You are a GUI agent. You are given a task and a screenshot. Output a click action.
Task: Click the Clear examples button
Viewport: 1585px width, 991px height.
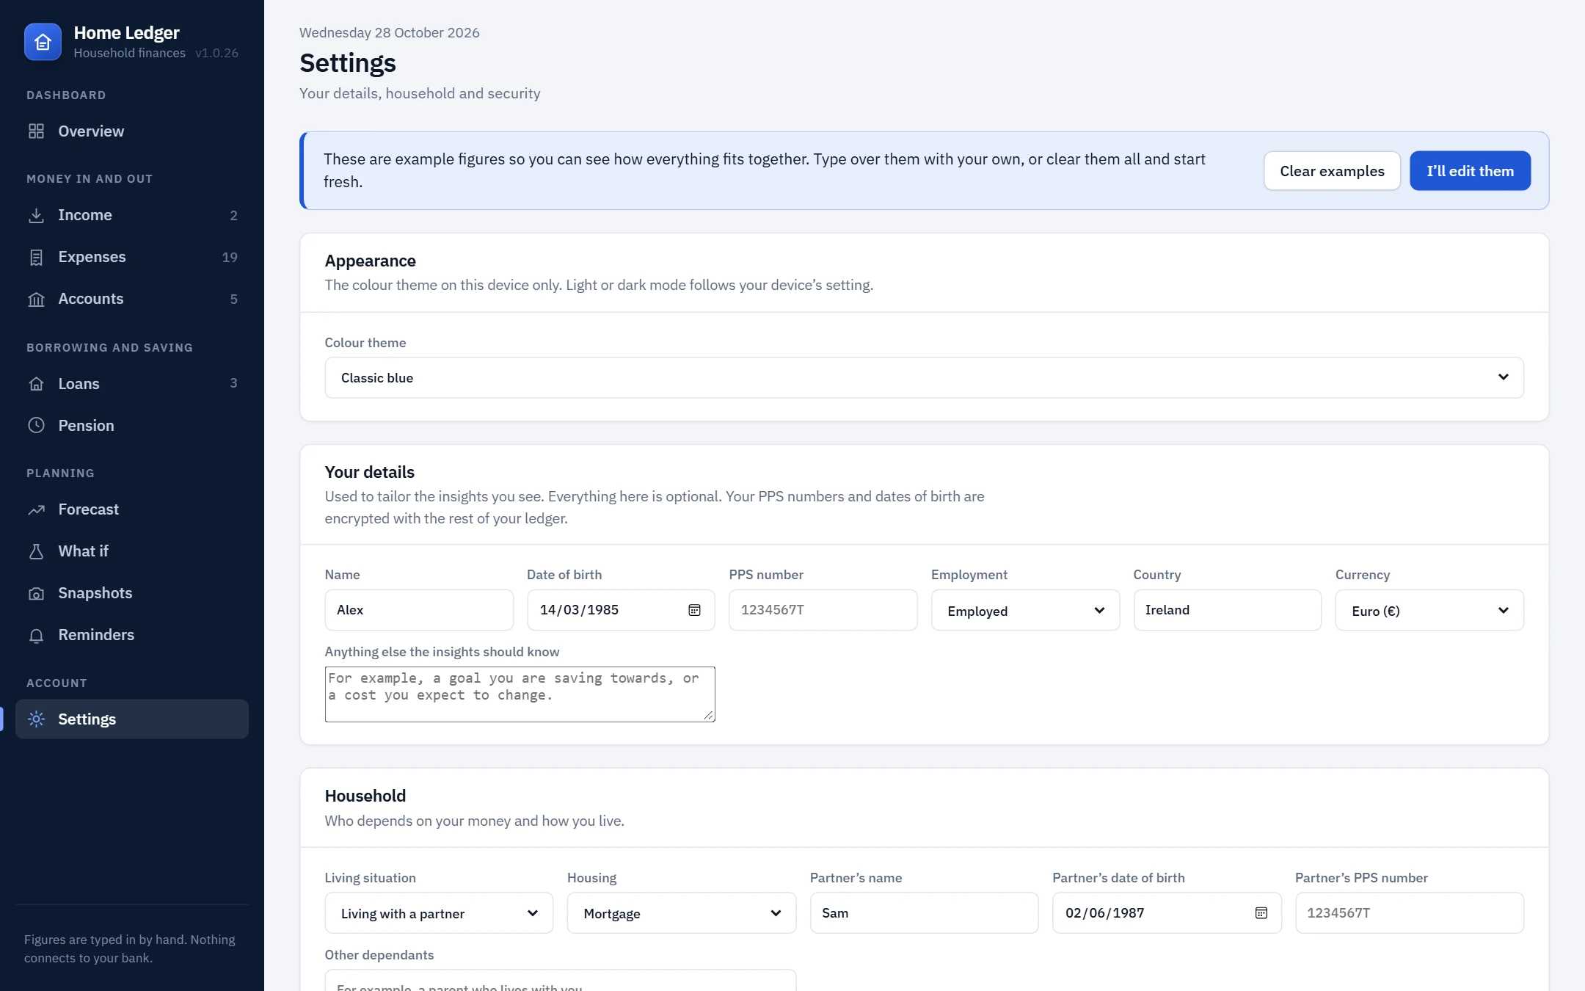[x=1332, y=171]
